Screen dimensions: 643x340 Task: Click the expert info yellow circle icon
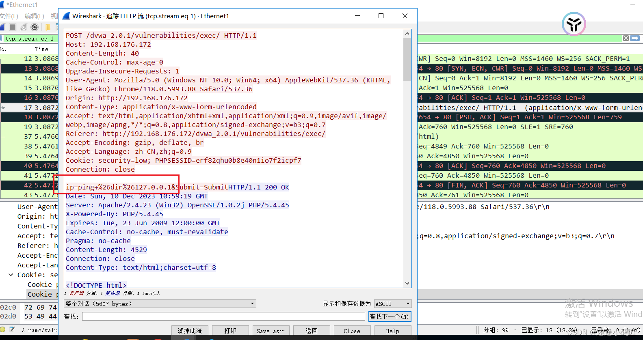coord(3,330)
